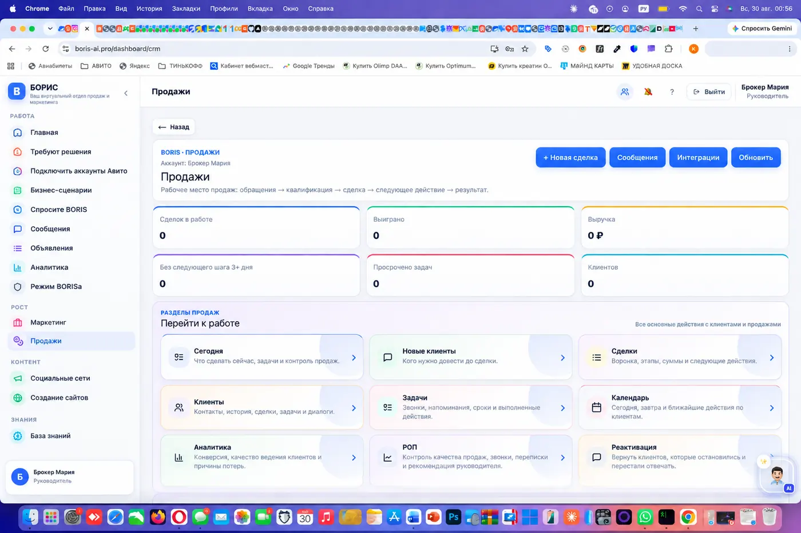Open the Новые клиенты card
801x533 pixels.
point(471,357)
